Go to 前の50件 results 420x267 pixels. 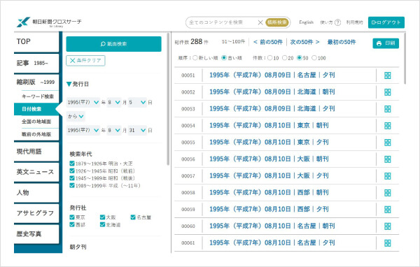click(268, 42)
